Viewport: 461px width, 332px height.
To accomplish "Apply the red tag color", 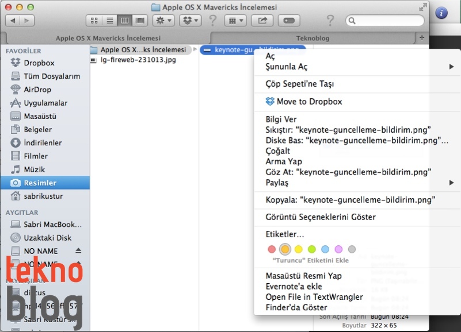I will (x=272, y=249).
